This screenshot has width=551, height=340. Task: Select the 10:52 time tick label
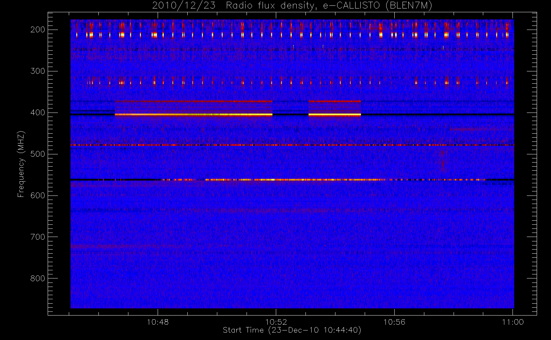tap(276, 322)
